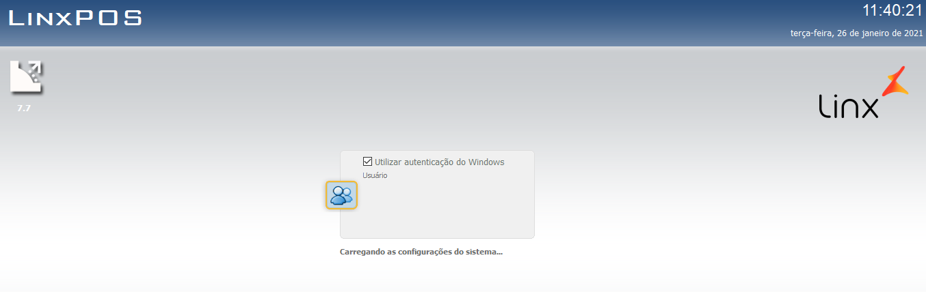Click the Usuário field label
926x292 pixels.
(x=375, y=175)
